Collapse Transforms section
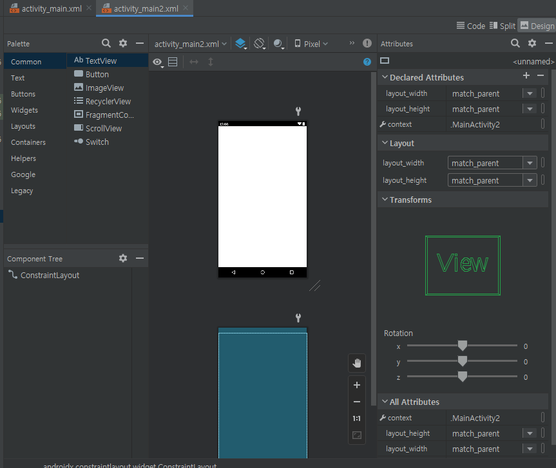556x468 pixels. [385, 200]
